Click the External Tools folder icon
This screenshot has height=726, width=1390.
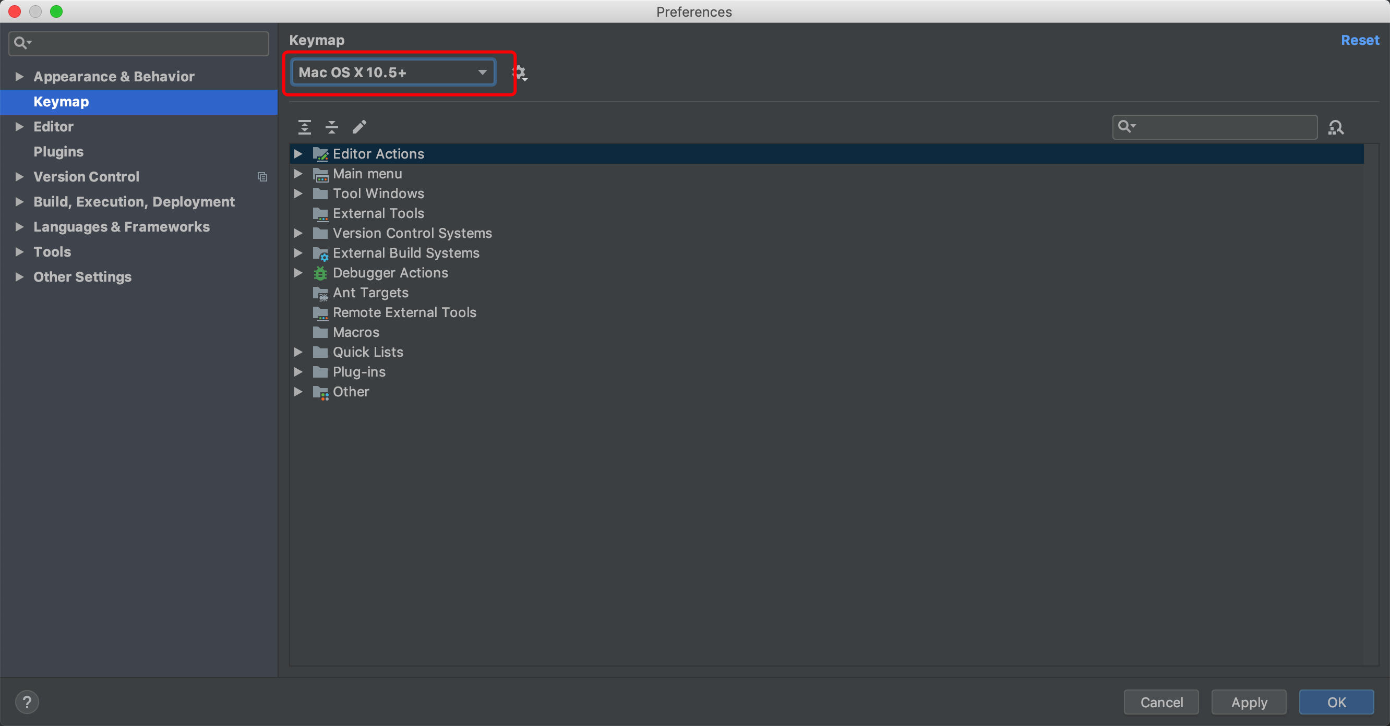(x=320, y=214)
